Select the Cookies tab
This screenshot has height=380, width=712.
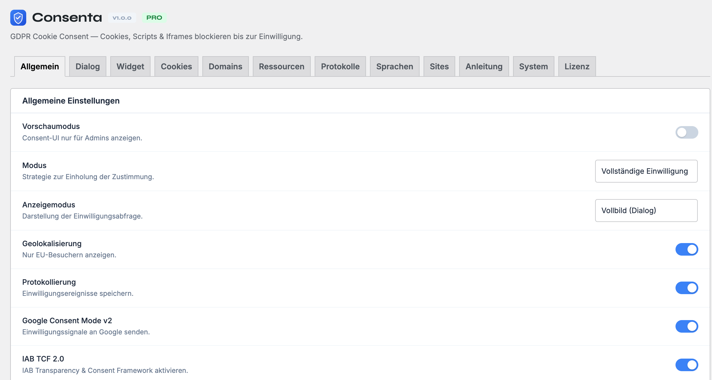point(176,66)
